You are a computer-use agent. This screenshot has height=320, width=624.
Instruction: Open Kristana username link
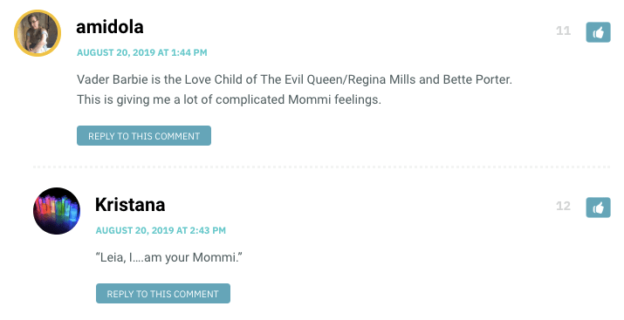[130, 205]
